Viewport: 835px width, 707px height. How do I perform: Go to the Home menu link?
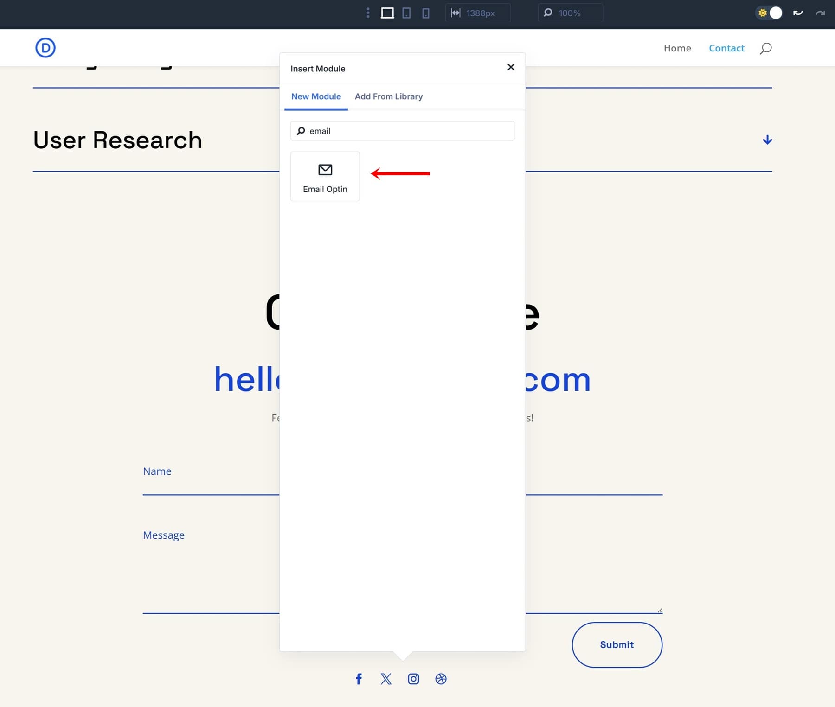[x=677, y=48]
